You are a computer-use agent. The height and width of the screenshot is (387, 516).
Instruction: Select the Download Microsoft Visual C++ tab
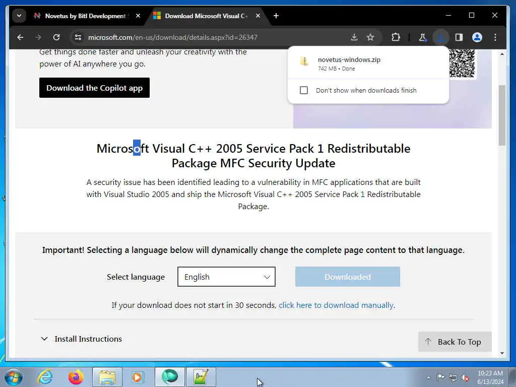tap(207, 16)
